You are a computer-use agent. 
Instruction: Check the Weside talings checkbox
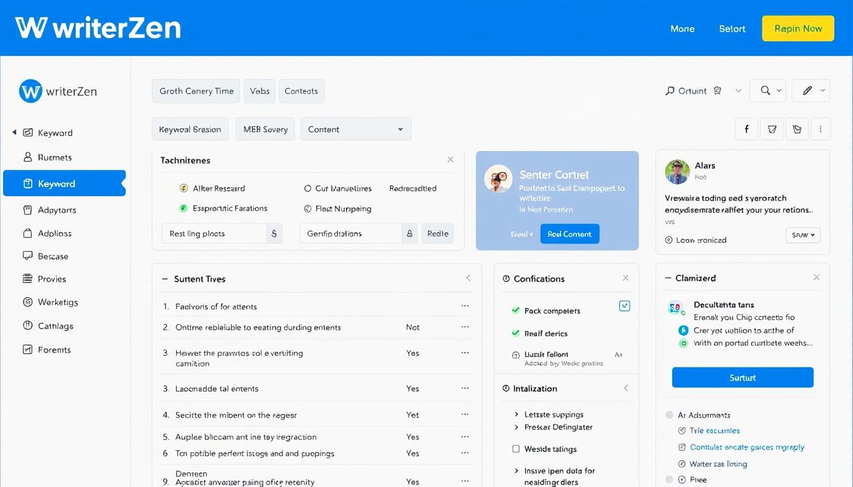click(x=517, y=449)
